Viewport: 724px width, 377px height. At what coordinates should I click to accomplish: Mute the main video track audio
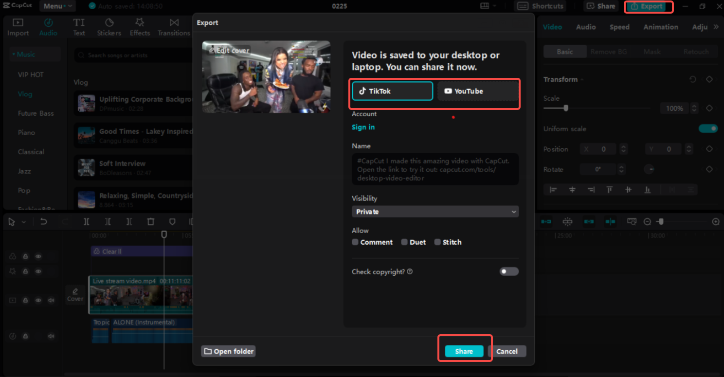(51, 300)
